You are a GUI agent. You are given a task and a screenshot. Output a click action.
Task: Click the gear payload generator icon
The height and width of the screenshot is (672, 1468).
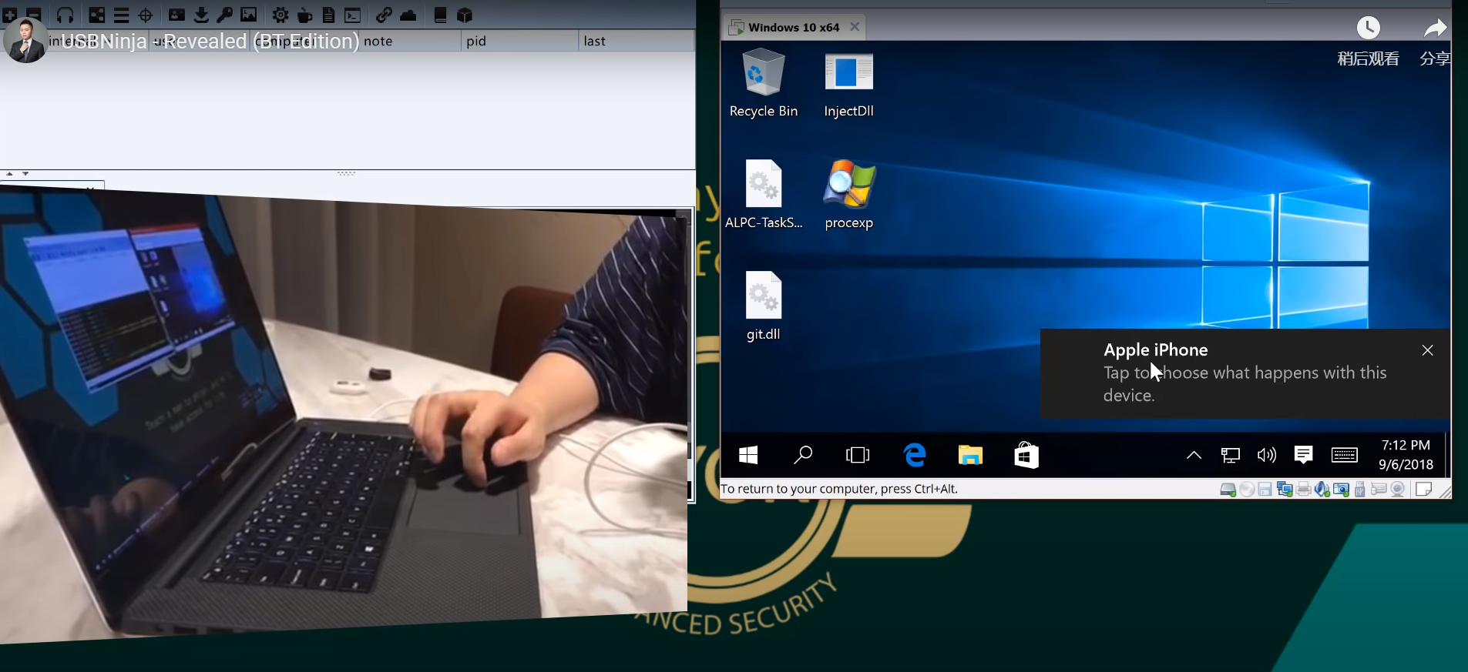click(x=280, y=15)
